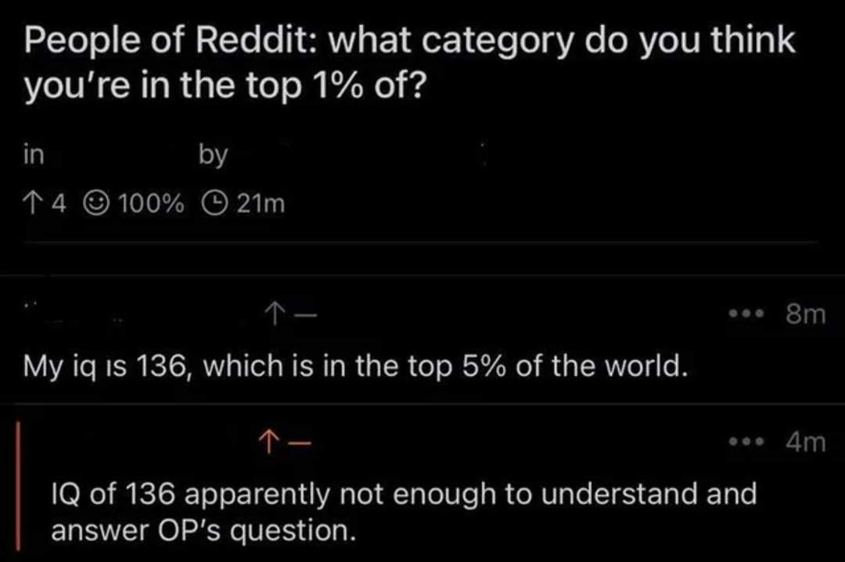Click the smiley face upvote ratio icon

pyautogui.click(x=97, y=204)
